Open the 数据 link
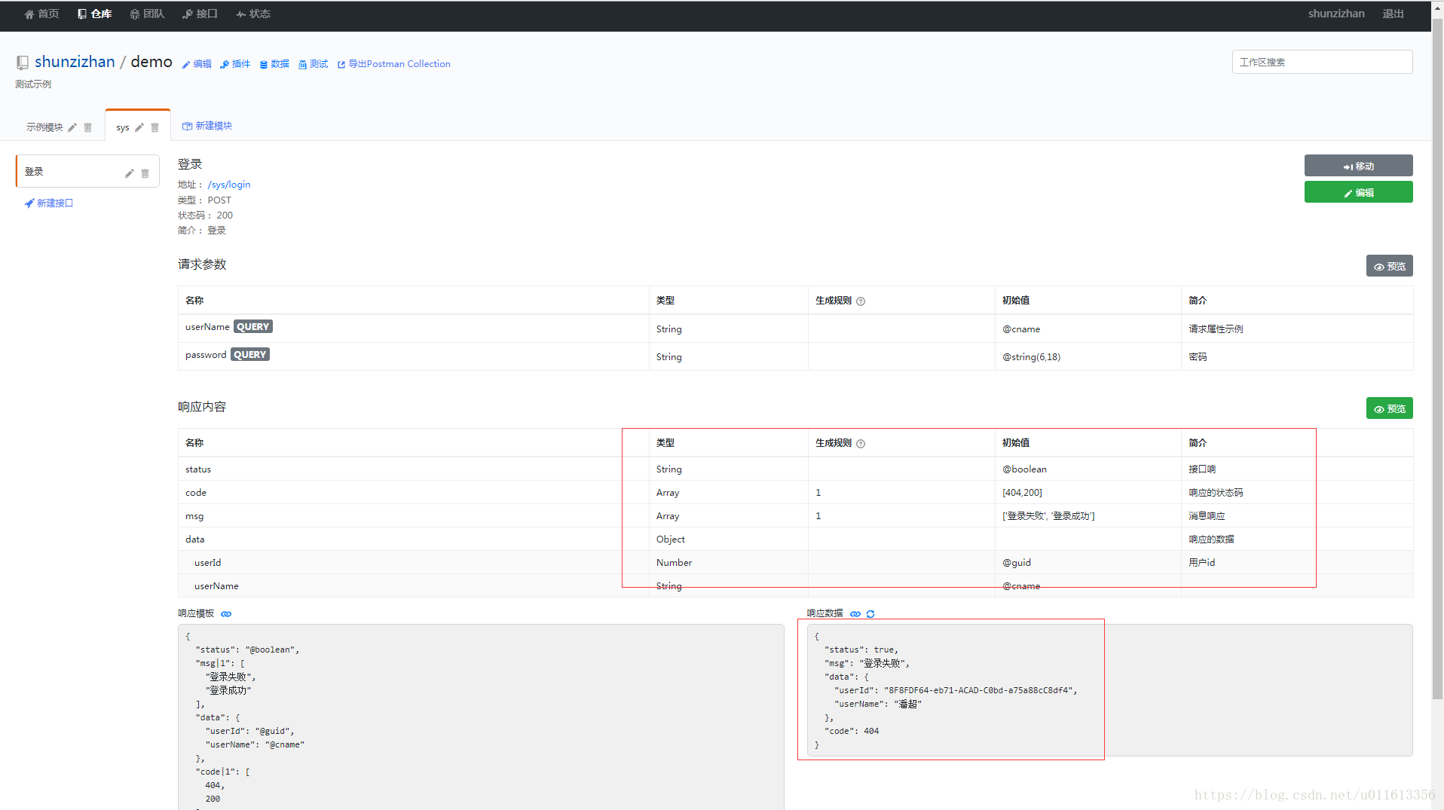 tap(274, 64)
